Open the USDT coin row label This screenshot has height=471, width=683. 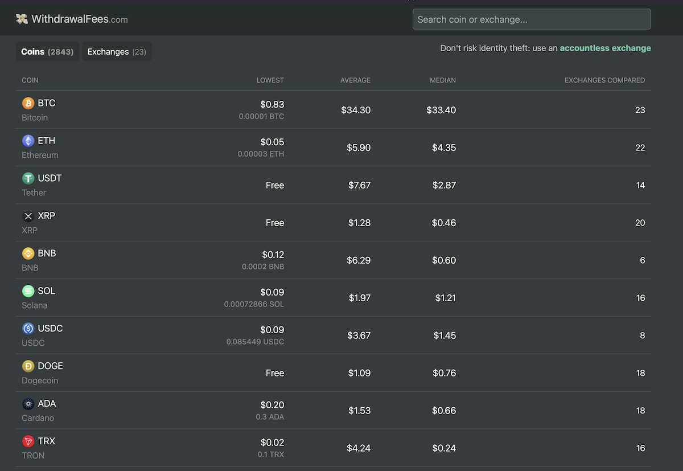tap(50, 178)
